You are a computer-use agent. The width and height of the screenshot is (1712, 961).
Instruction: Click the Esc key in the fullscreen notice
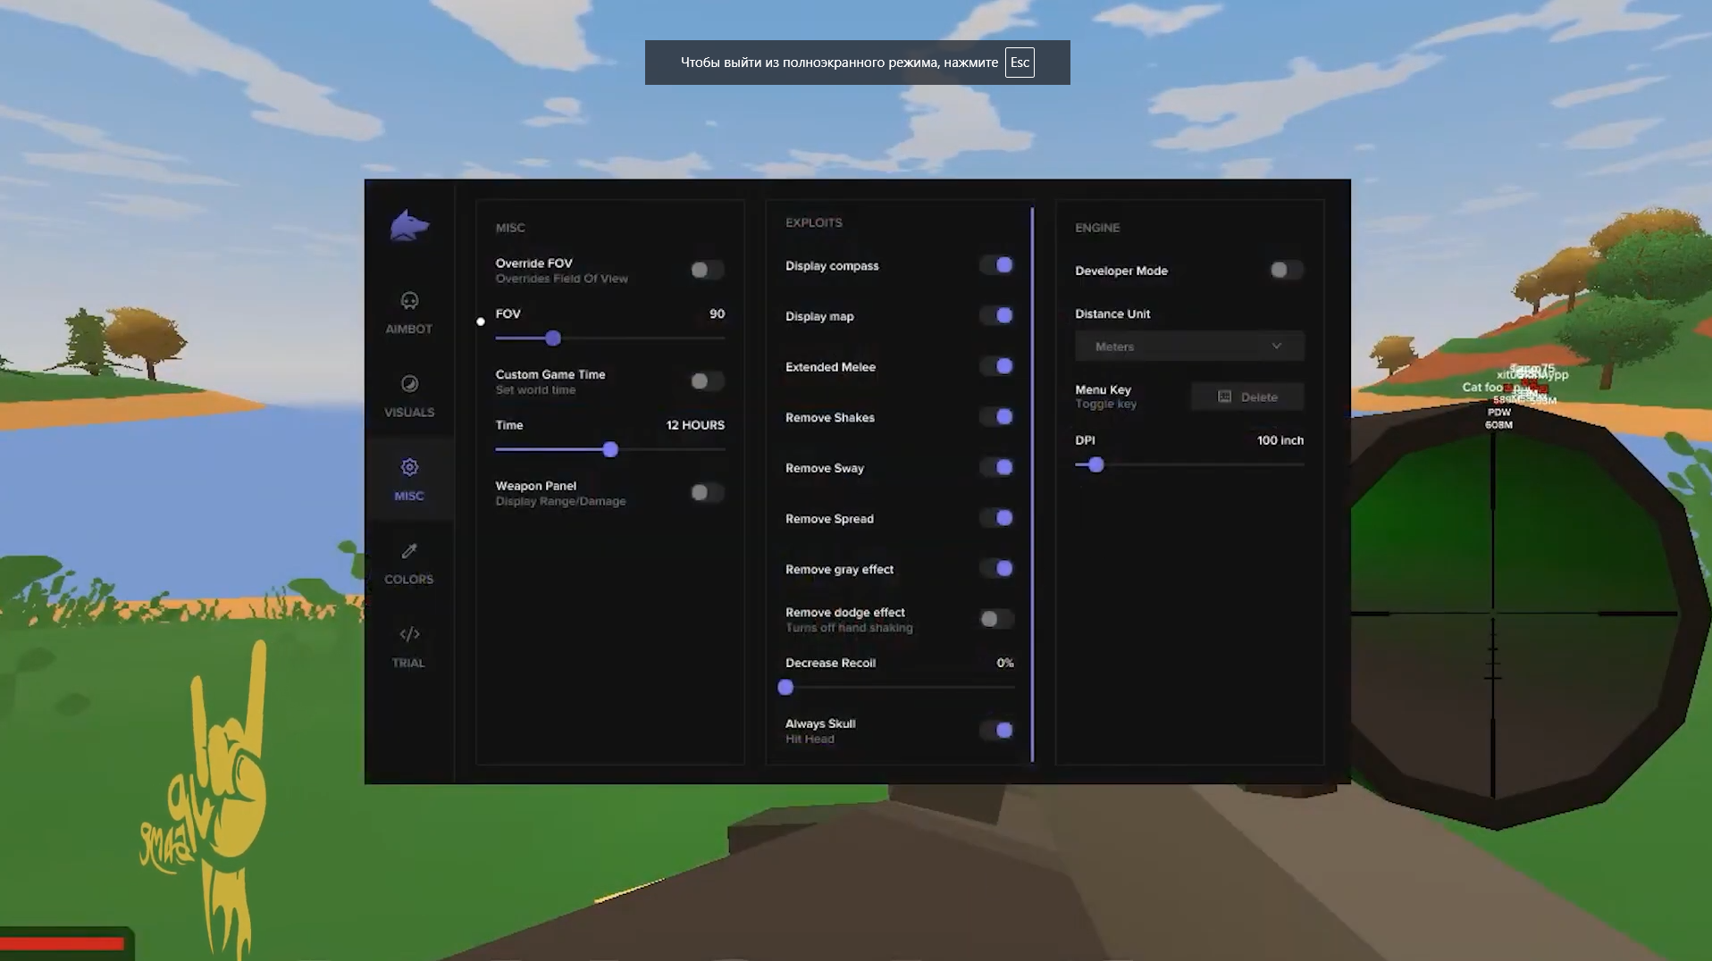point(1020,63)
